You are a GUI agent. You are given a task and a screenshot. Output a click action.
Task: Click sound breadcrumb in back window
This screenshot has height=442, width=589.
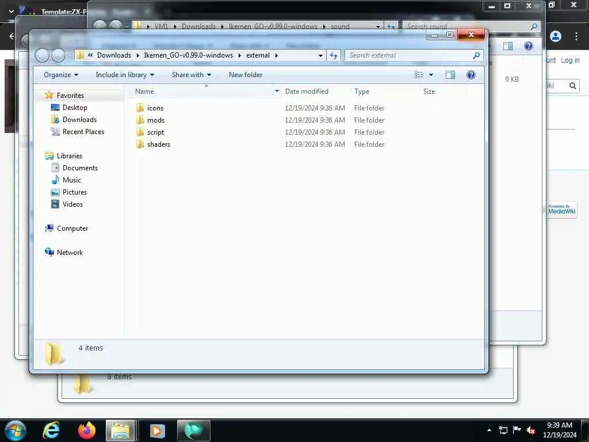[340, 26]
